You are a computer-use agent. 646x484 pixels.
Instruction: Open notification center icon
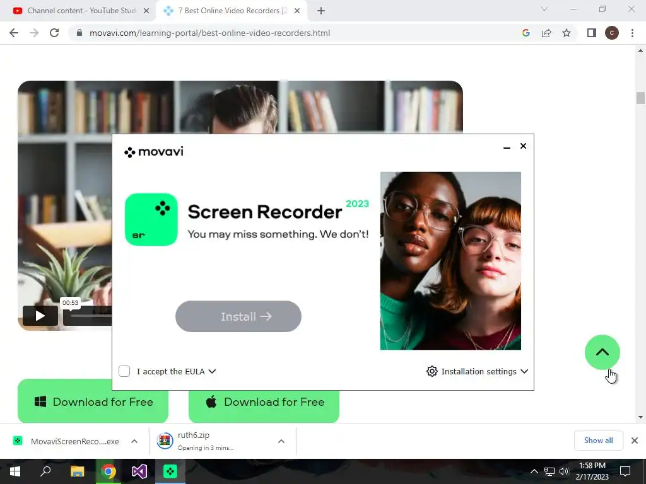625,471
